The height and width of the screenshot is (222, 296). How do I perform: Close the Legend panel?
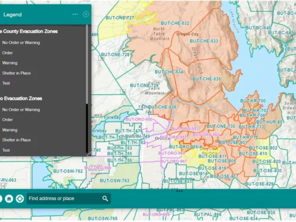86,14
